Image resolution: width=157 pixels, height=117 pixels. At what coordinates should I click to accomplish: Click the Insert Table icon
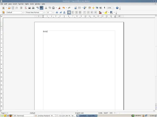[79, 8]
